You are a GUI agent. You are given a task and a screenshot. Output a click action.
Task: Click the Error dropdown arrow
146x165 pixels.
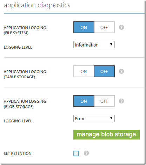(x=111, y=118)
